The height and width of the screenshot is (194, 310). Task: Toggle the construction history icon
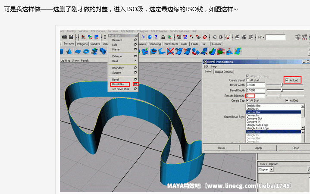click(x=228, y=37)
